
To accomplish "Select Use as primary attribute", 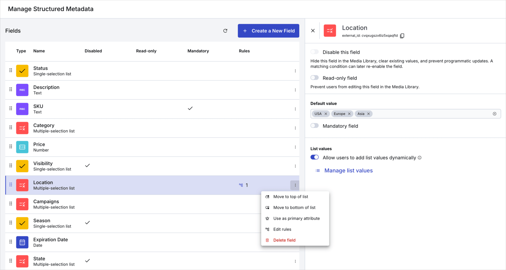I will (x=295, y=218).
